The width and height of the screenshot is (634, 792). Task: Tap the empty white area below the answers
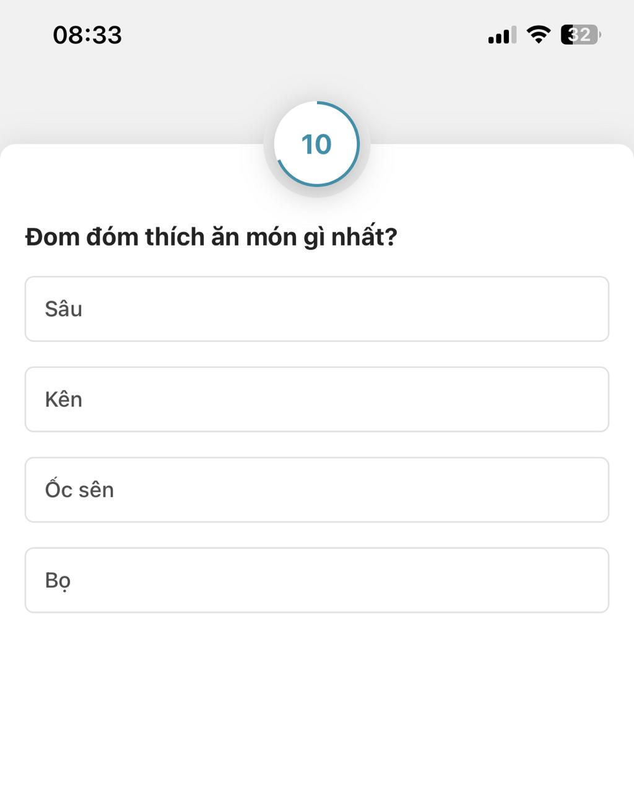pos(316,700)
